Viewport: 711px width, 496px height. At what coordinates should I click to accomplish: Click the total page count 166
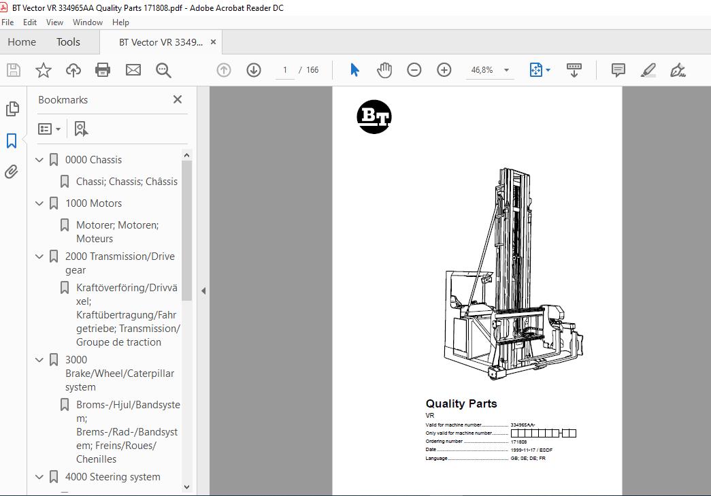click(x=312, y=70)
